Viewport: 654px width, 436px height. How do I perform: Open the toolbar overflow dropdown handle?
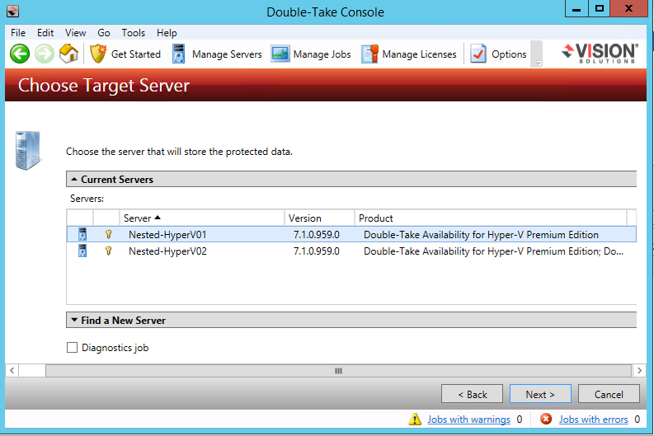click(x=538, y=54)
